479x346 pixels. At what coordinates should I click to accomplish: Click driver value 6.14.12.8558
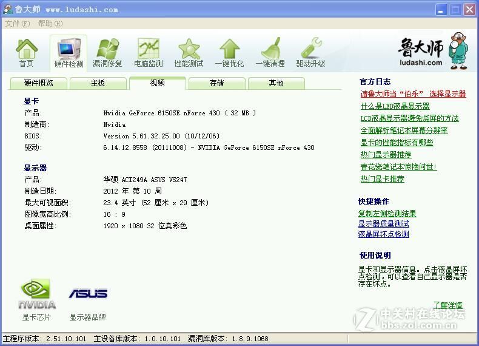tap(125, 148)
